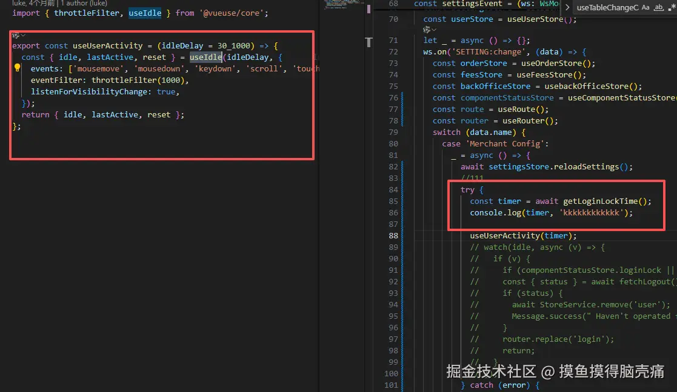This screenshot has width=677, height=392.
Task: Click the purple change marker in the minimap
Action: [369, 9]
